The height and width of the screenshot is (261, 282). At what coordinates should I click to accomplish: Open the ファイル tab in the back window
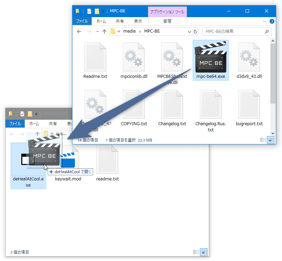tap(15, 124)
